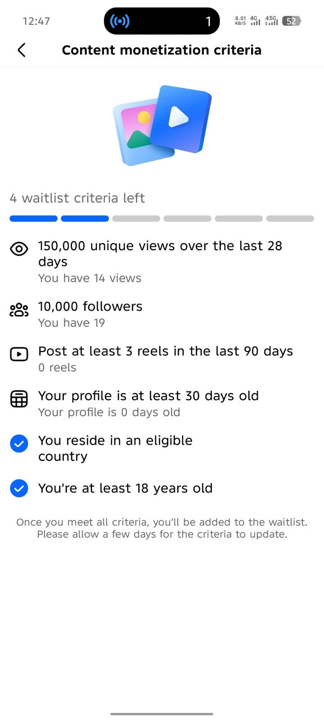Tap the eye icon for unique views
324x720 pixels.
tap(19, 249)
